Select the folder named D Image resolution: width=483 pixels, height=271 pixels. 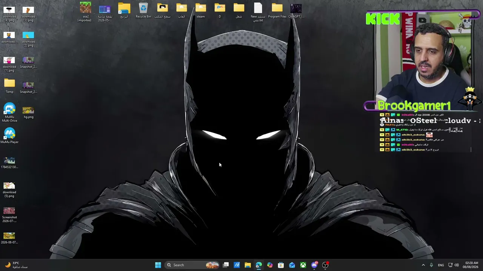pyautogui.click(x=220, y=11)
